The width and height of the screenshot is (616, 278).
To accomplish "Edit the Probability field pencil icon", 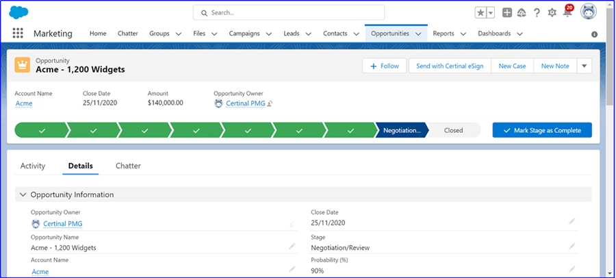I will 572,269.
